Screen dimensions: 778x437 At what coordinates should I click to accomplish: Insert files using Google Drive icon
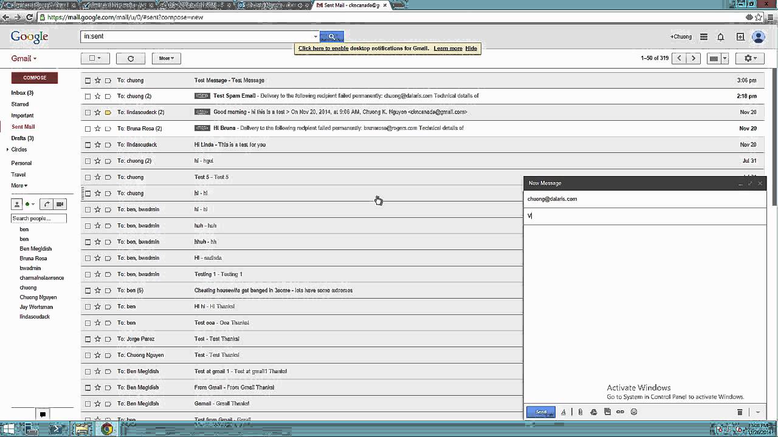(594, 412)
